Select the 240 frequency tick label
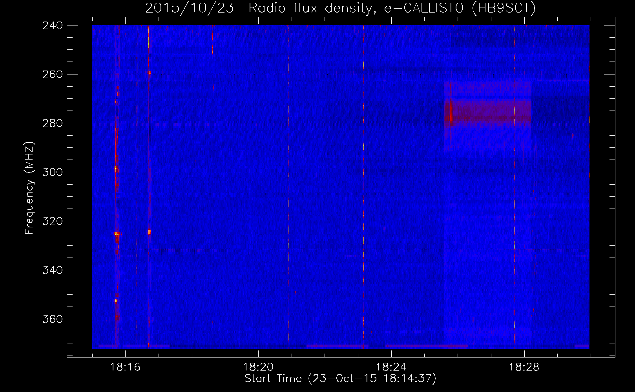This screenshot has width=635, height=392. tap(52, 25)
